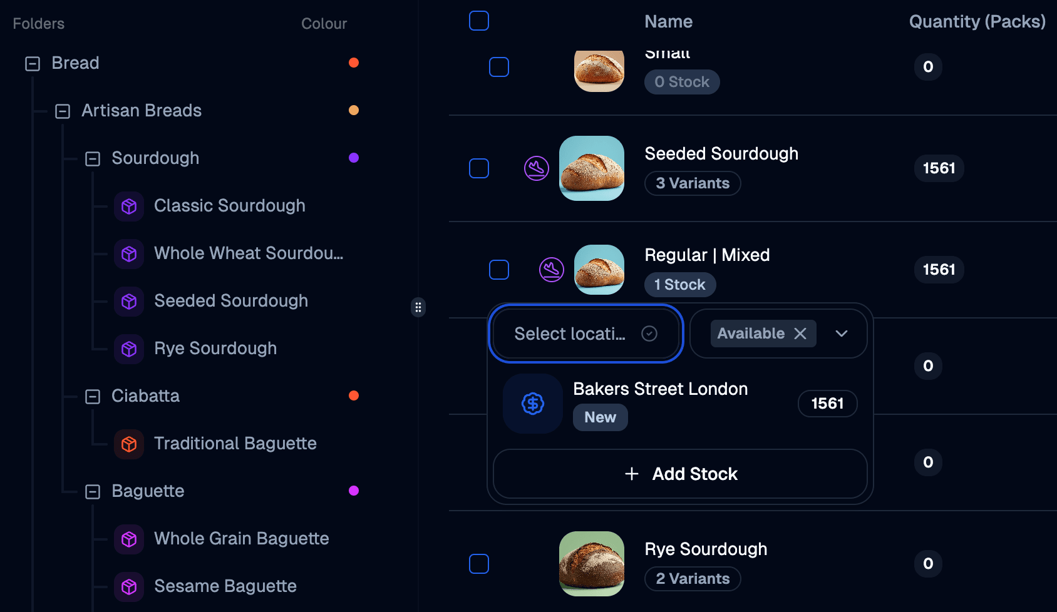The height and width of the screenshot is (612, 1057).
Task: Check the select-all checkbox in the table header
Action: (x=479, y=21)
